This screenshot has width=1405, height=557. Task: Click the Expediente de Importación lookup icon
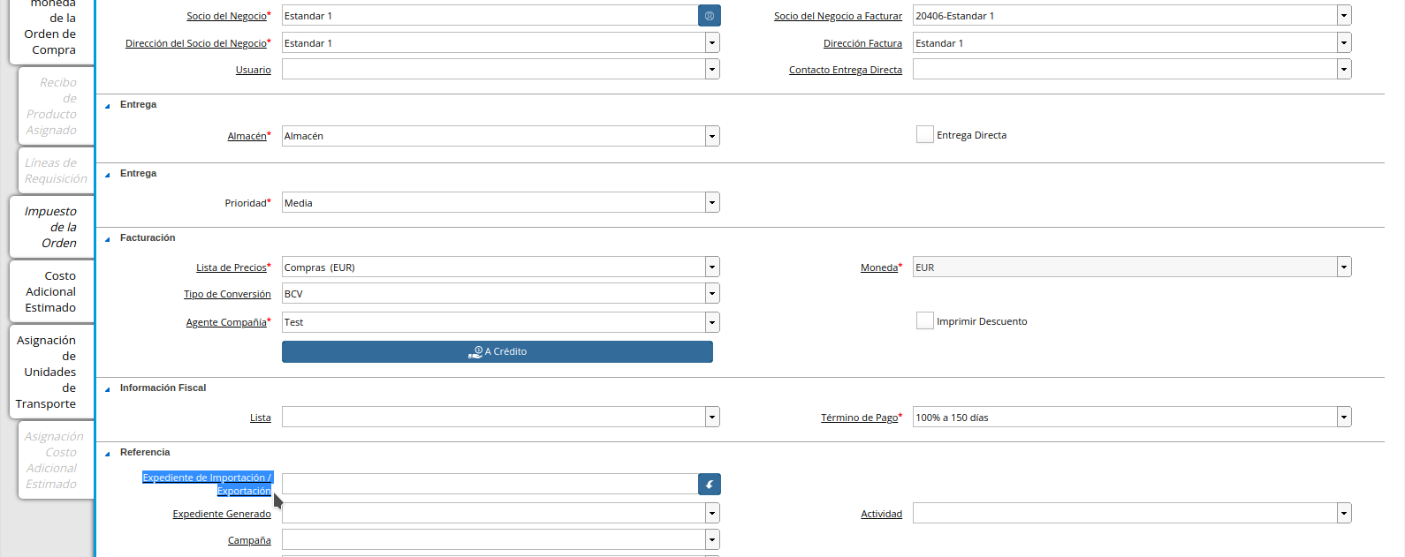pos(709,484)
